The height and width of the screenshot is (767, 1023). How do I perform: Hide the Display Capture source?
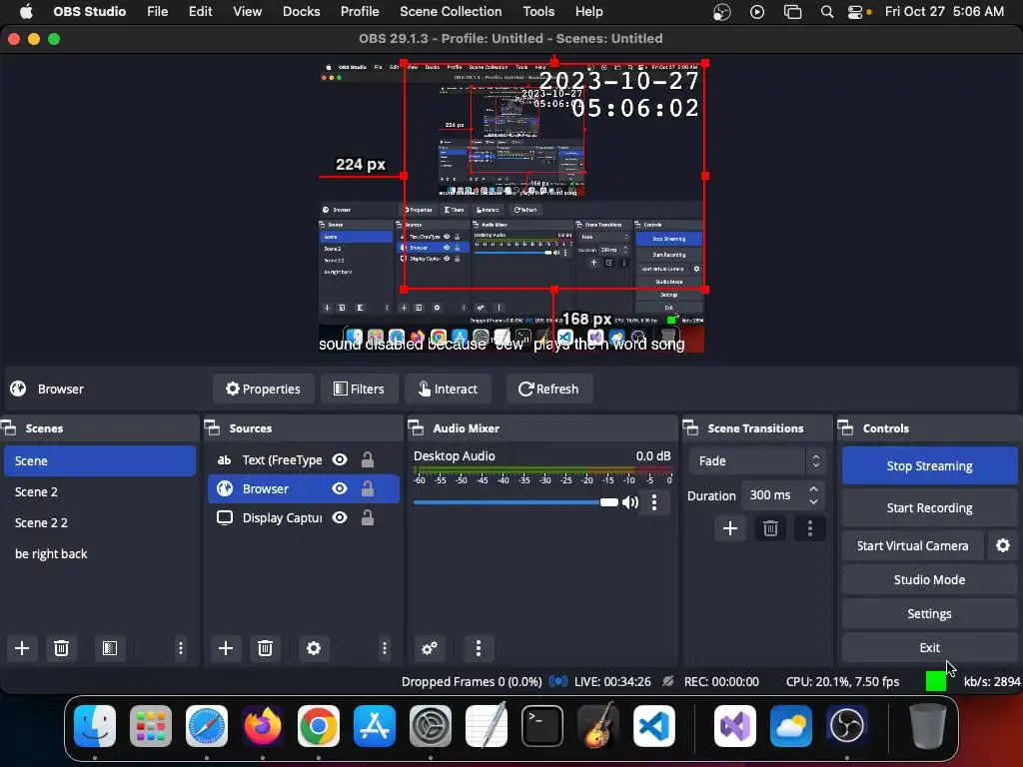pyautogui.click(x=340, y=518)
